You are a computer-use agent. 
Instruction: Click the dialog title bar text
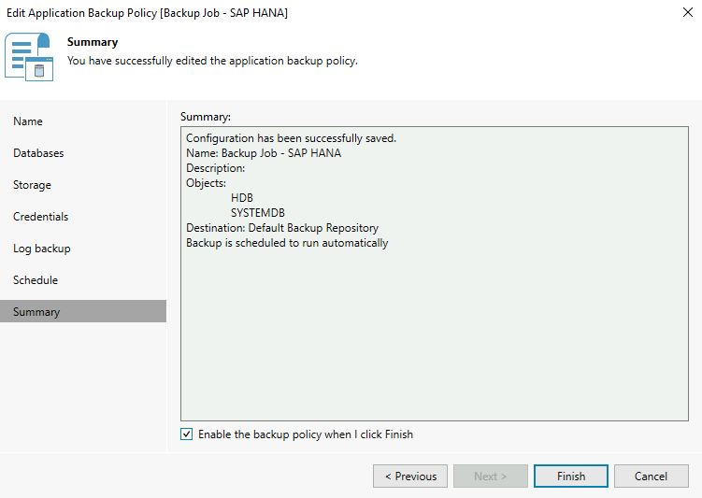147,13
